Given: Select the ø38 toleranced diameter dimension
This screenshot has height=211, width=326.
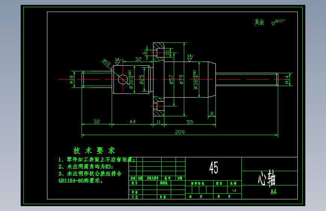Looking at the screenshot, I should point(196,80).
